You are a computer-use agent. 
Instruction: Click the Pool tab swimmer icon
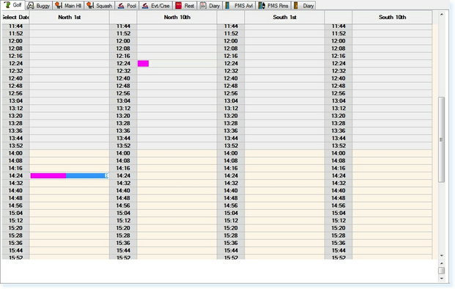click(122, 6)
